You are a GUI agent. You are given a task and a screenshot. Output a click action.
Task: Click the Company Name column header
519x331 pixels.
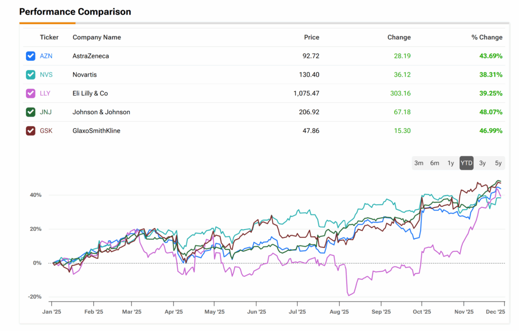click(97, 38)
